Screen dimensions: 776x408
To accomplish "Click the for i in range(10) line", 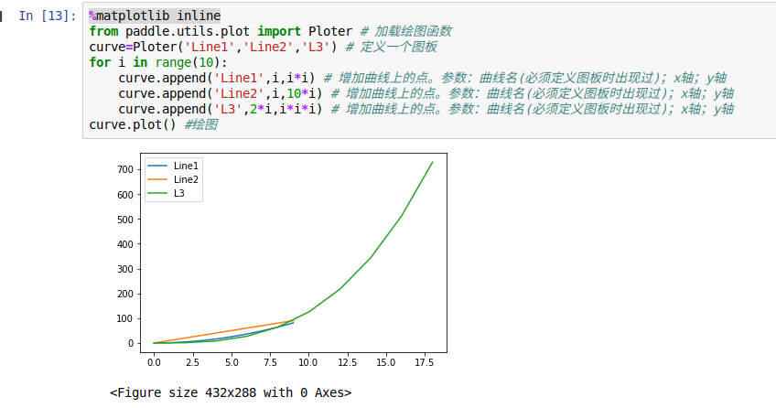I will (x=158, y=62).
